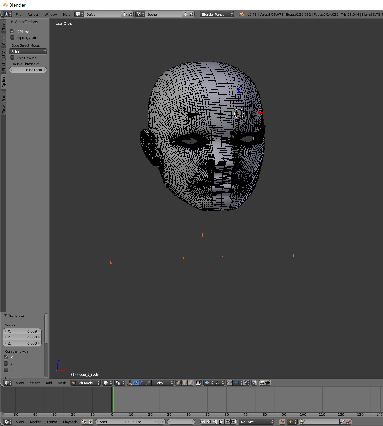Open the Render menu
This screenshot has width=383, height=426.
[33, 14]
